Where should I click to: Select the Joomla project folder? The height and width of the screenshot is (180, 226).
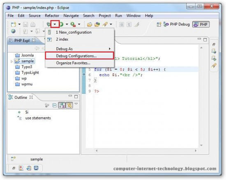(x=24, y=55)
